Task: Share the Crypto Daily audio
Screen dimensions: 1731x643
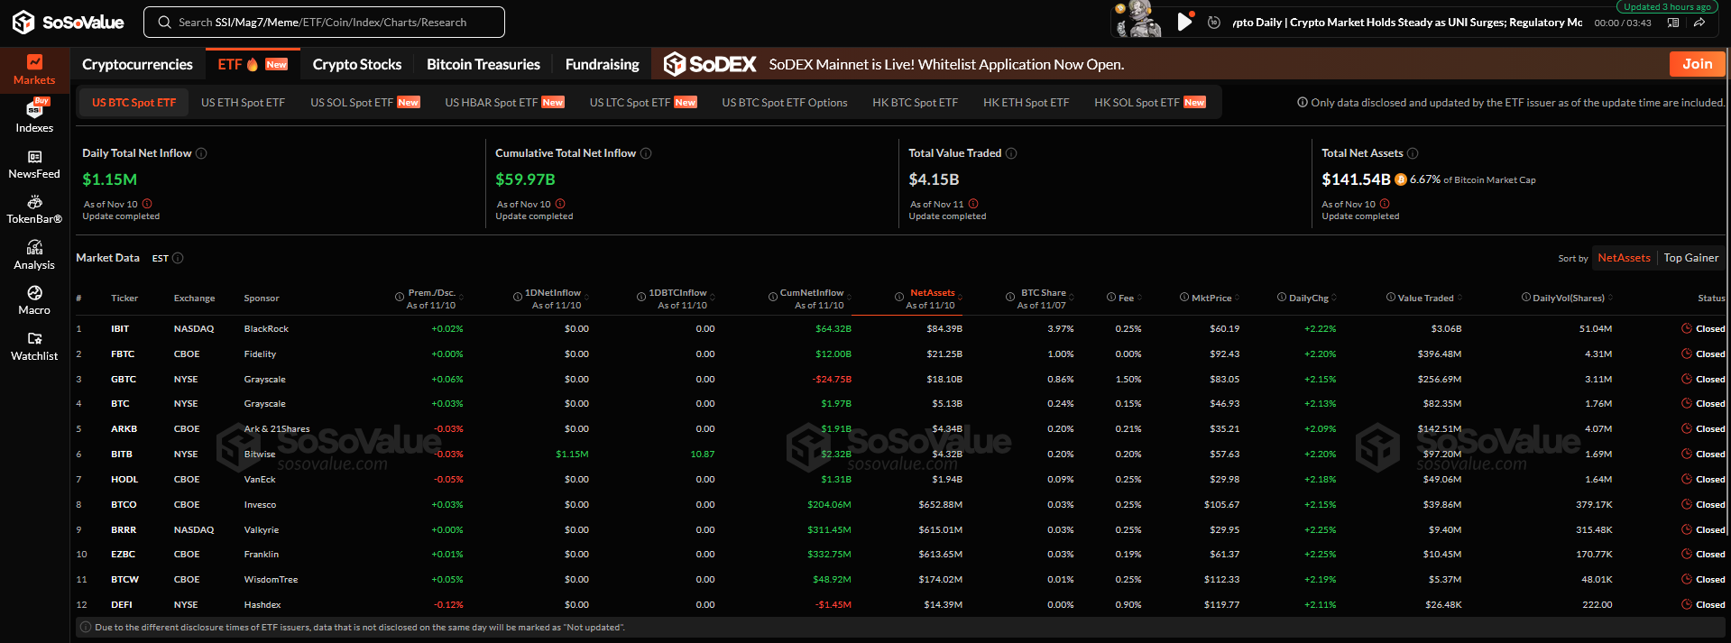Action: click(1699, 23)
